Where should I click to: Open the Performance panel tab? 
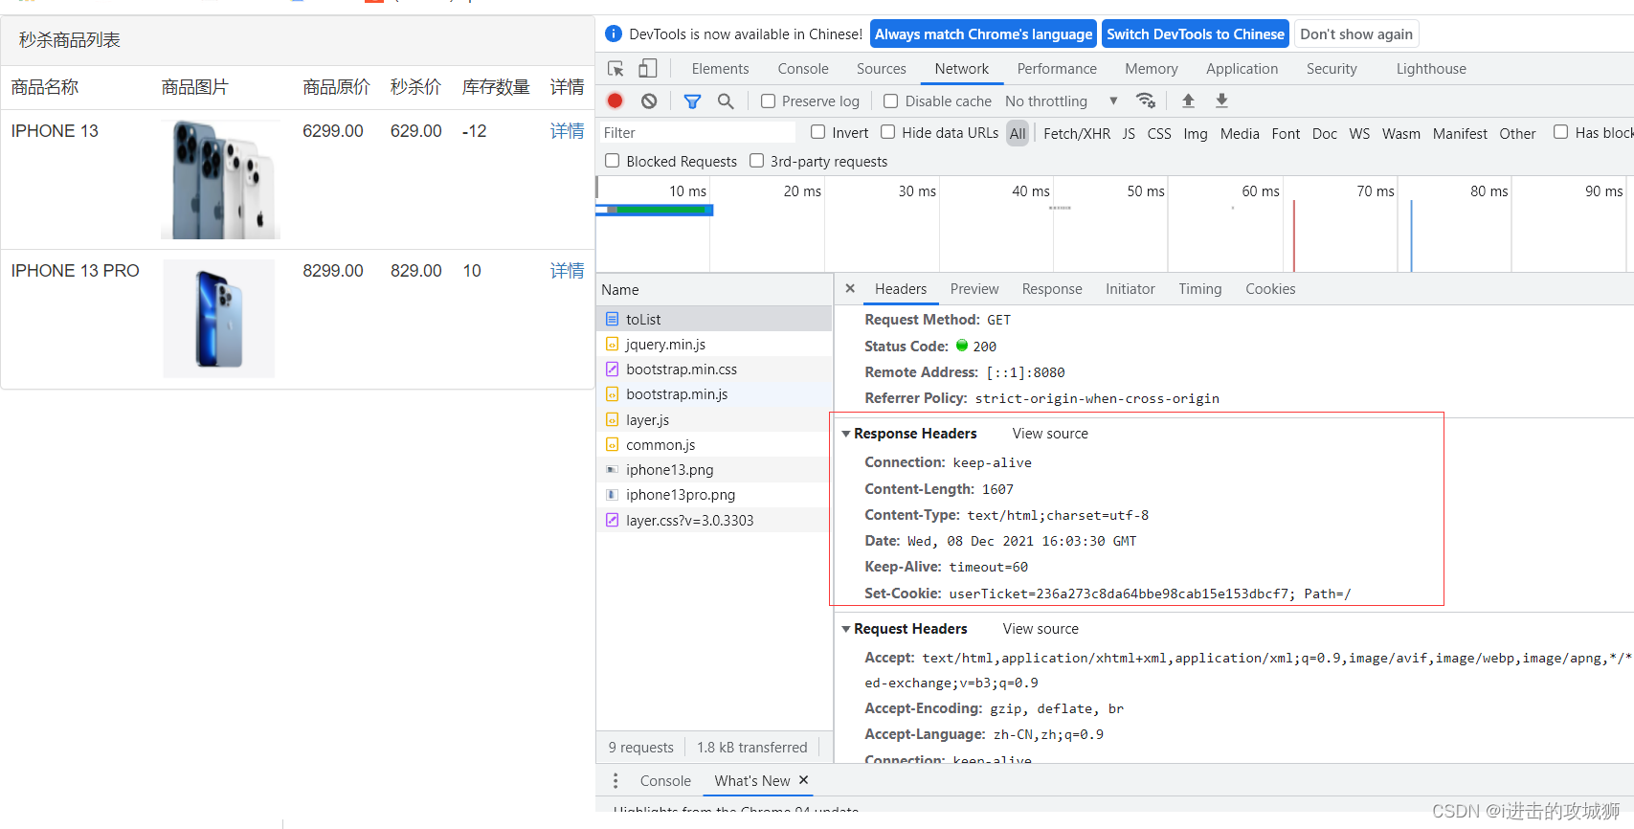[1057, 69]
